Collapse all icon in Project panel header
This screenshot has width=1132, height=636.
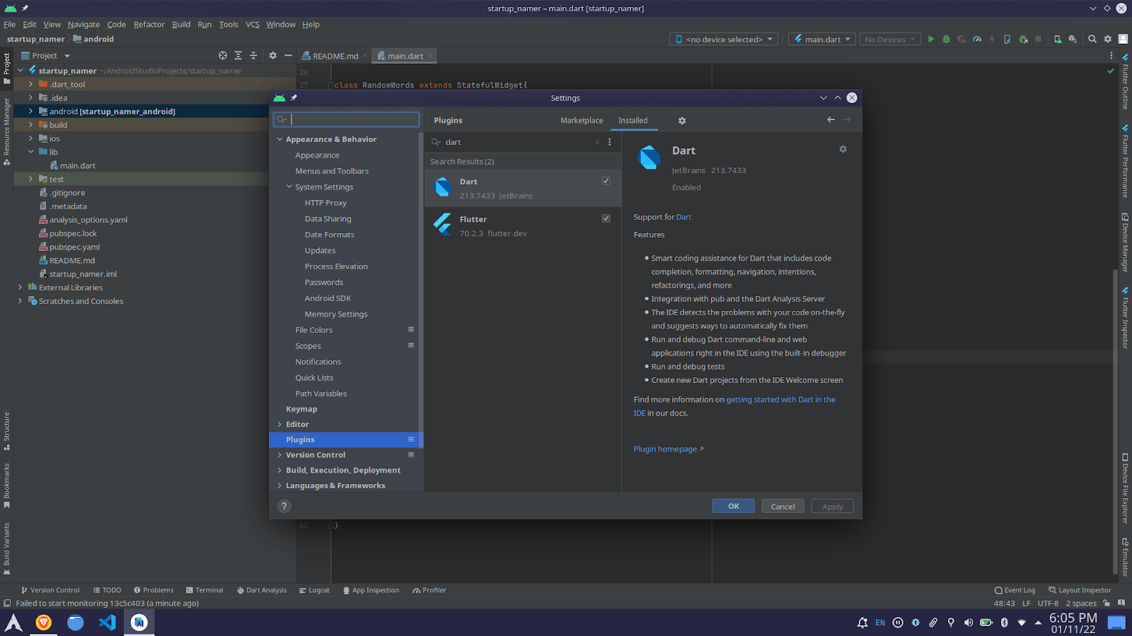(253, 55)
